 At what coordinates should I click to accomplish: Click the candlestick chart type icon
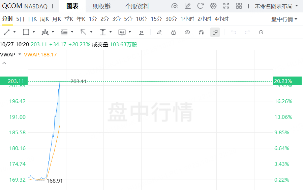pyautogui.click(x=141, y=32)
